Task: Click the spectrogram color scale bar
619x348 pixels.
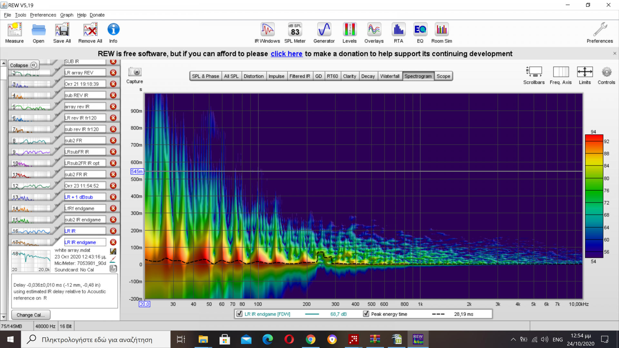Action: 594,197
